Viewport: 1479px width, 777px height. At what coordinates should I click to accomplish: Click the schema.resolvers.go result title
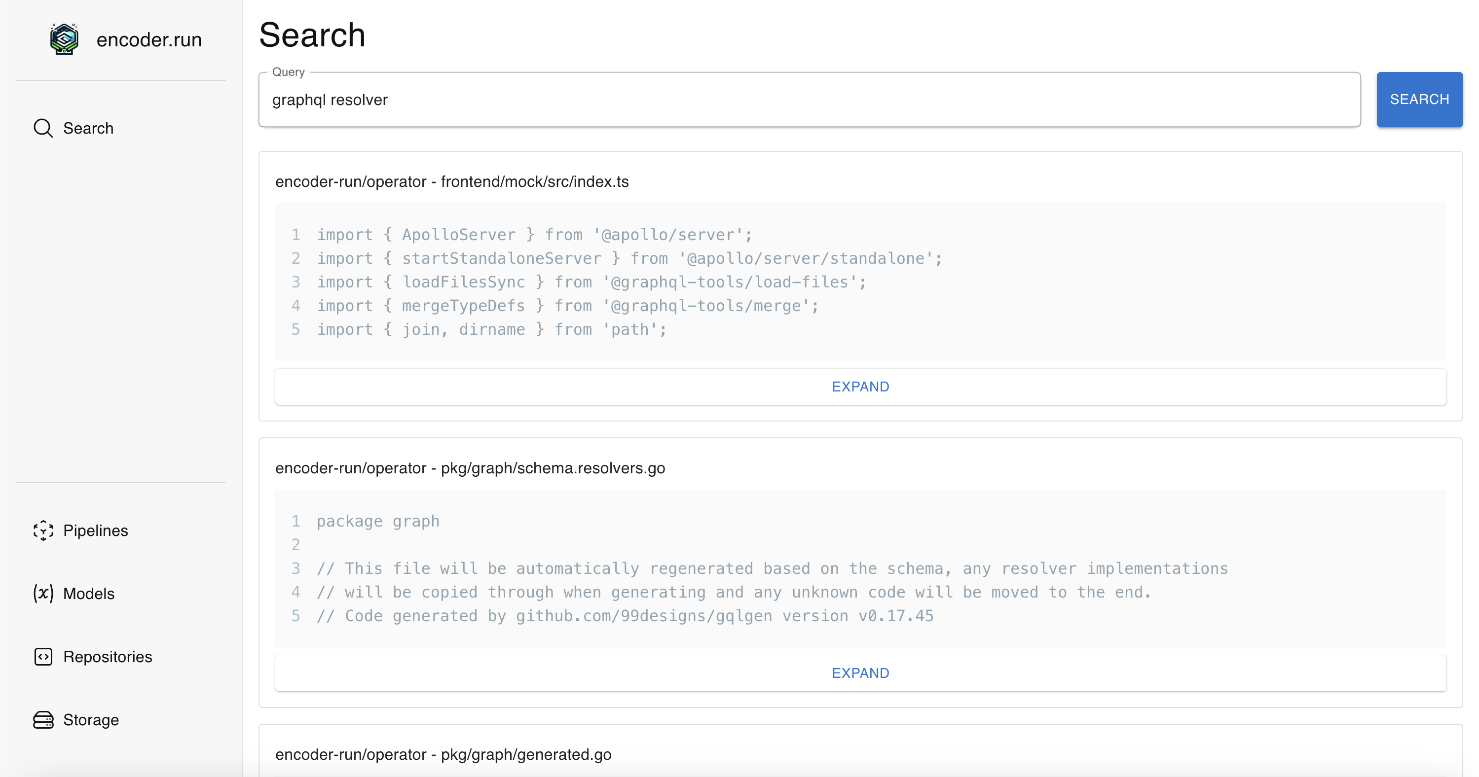(470, 468)
